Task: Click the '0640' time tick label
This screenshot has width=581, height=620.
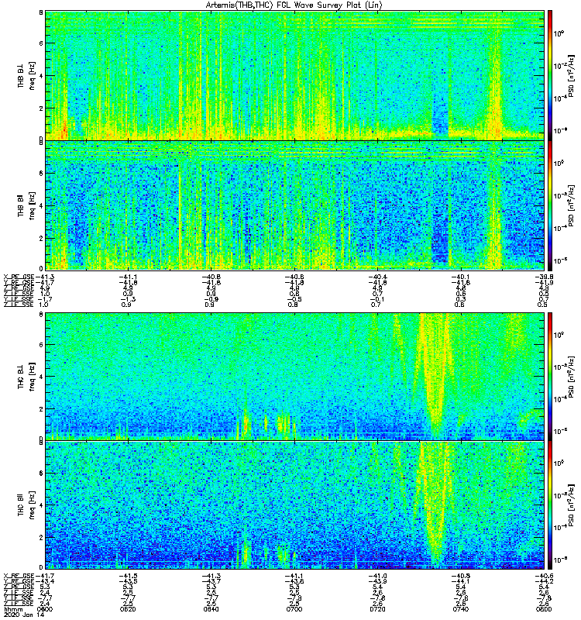Action: [x=211, y=609]
